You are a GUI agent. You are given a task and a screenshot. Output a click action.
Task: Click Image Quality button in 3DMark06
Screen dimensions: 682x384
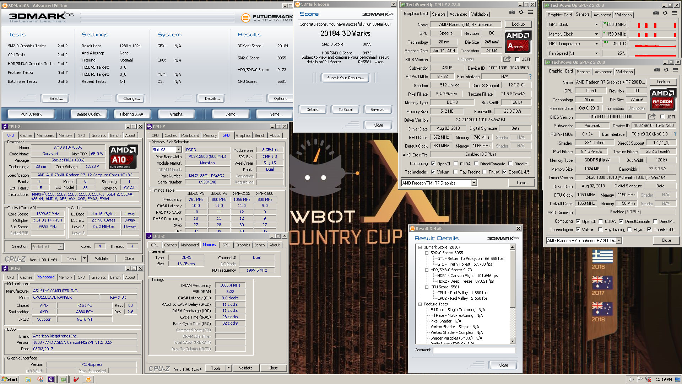[x=90, y=114]
